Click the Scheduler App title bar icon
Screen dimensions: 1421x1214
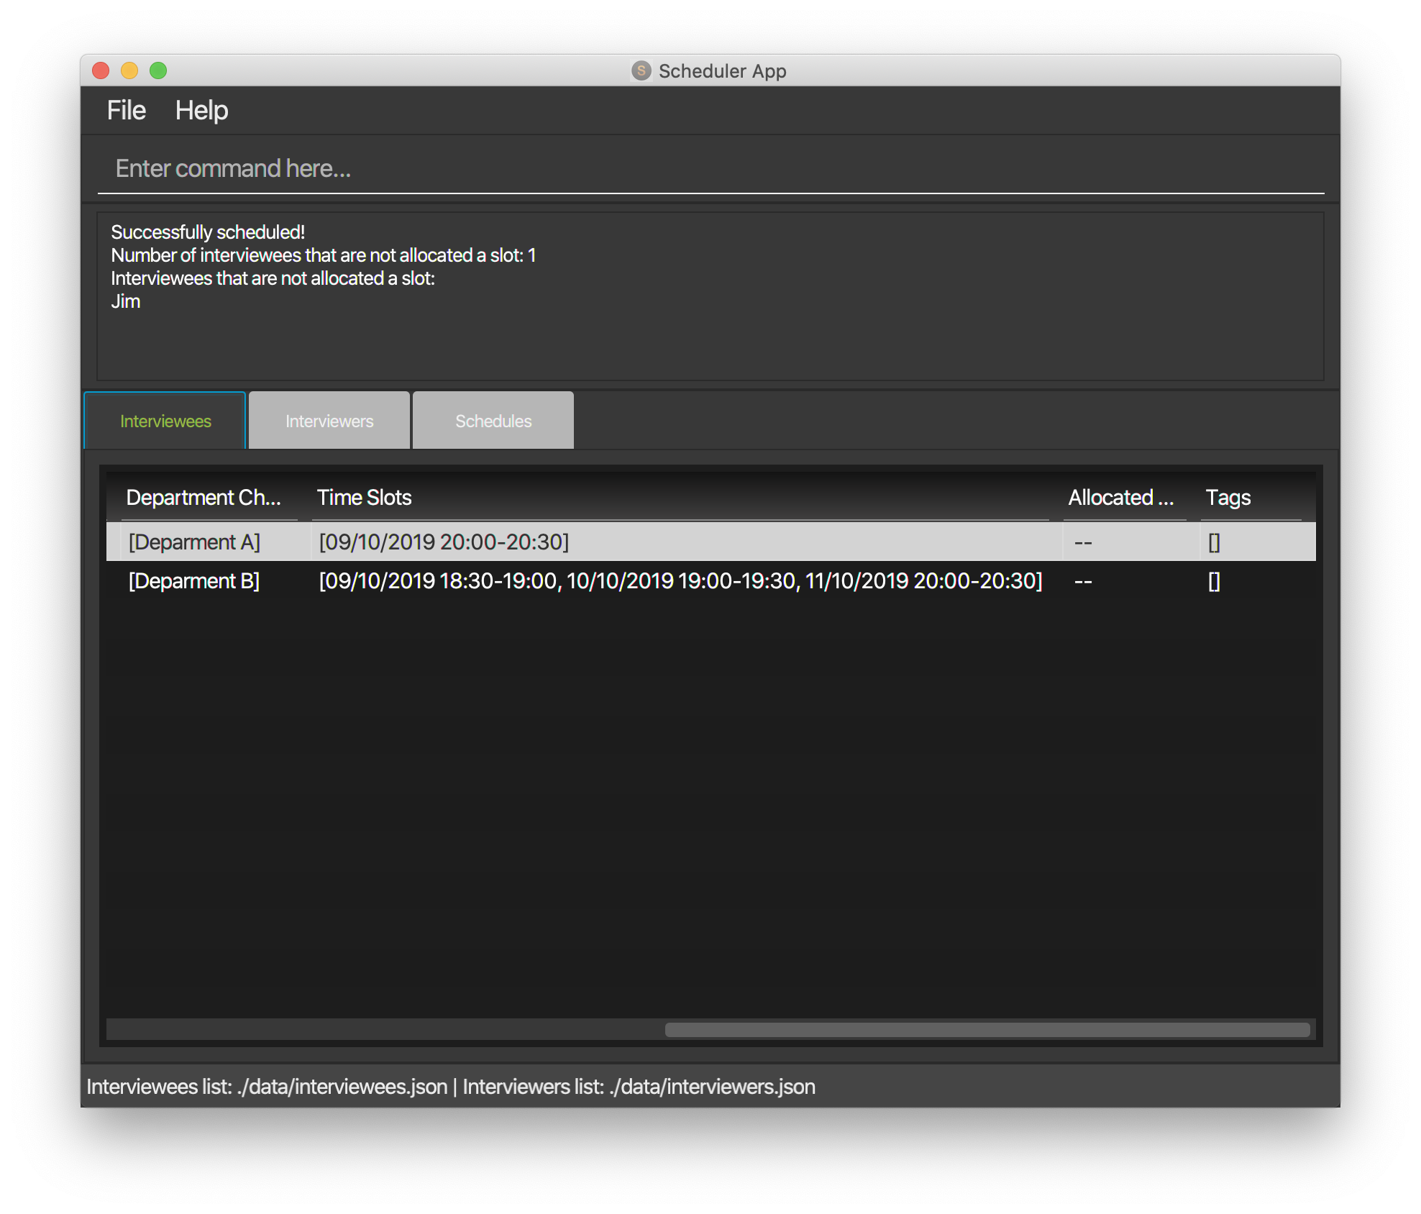[x=641, y=70]
